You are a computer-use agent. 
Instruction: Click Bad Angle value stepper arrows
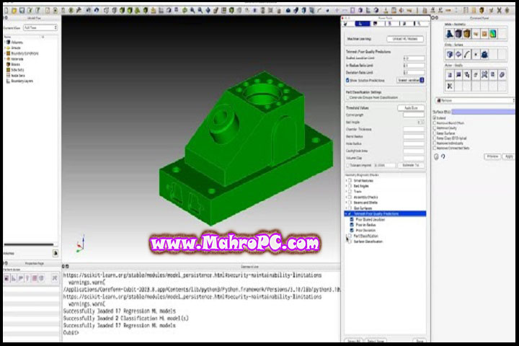click(422, 122)
